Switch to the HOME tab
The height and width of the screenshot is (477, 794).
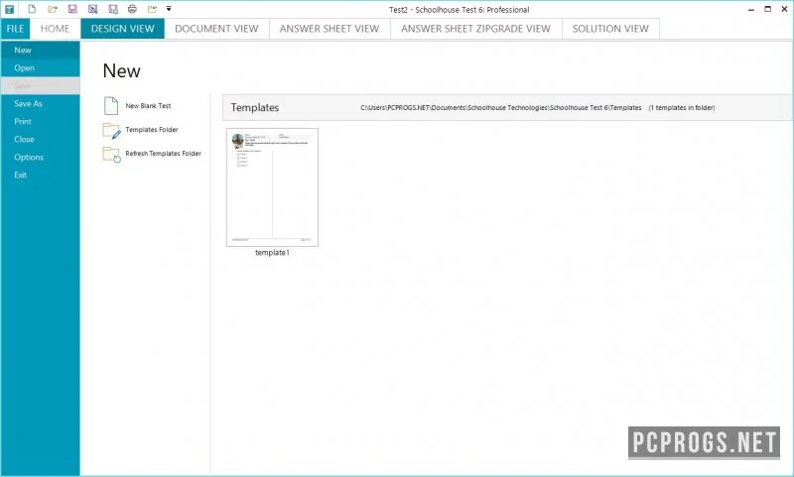pos(55,29)
